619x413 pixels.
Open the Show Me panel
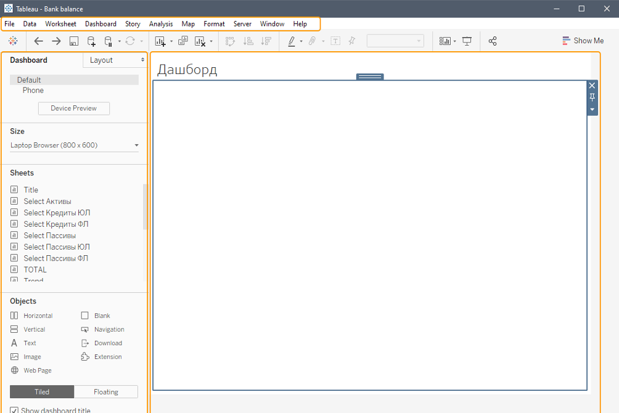point(583,41)
